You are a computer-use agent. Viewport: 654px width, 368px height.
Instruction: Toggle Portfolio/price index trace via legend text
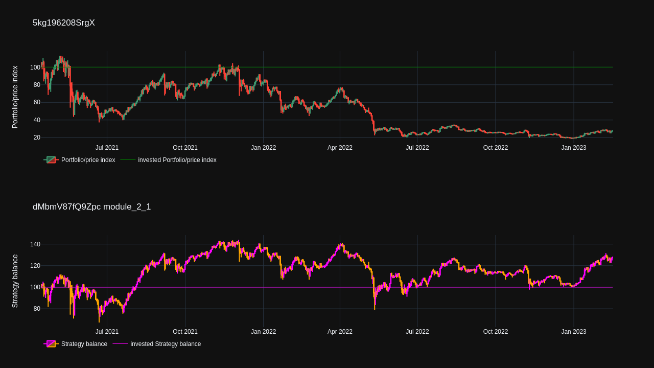point(88,160)
